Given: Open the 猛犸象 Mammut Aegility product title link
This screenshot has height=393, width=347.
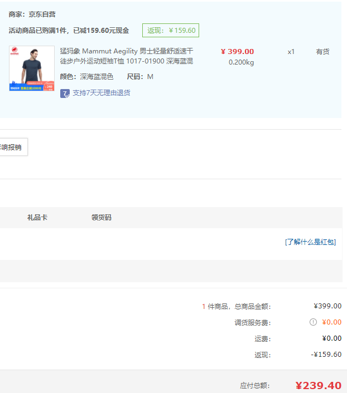Looking at the screenshot, I should [x=127, y=56].
